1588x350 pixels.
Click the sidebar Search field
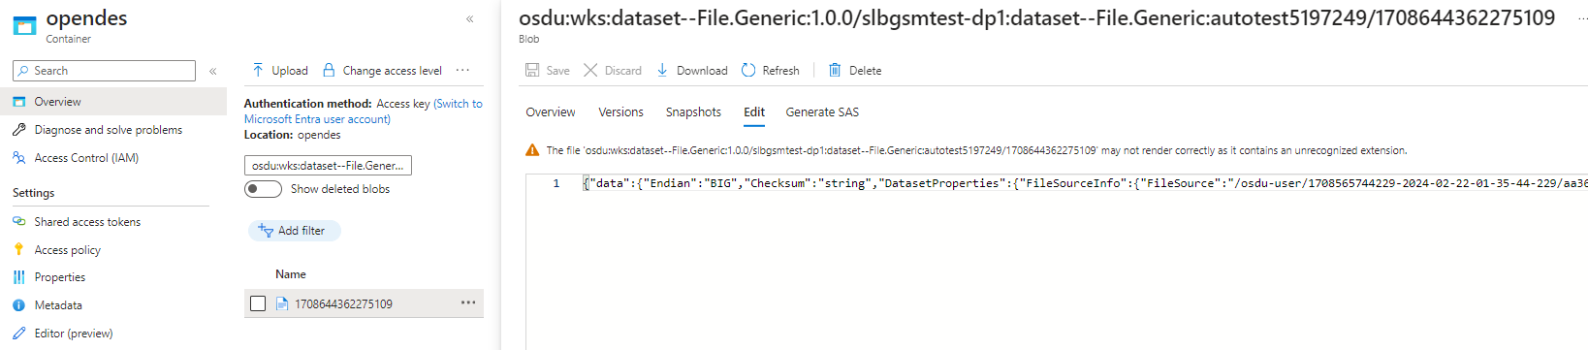pyautogui.click(x=104, y=71)
